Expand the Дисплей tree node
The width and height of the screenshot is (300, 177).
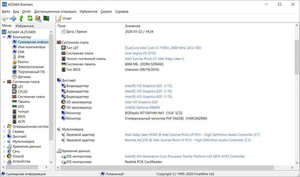point(4,136)
